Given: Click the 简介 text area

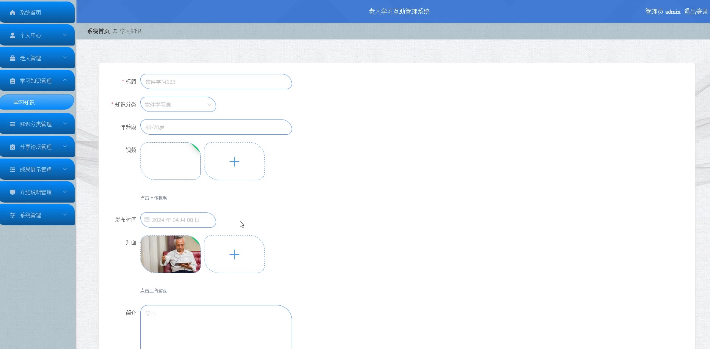Looking at the screenshot, I should pos(216,327).
